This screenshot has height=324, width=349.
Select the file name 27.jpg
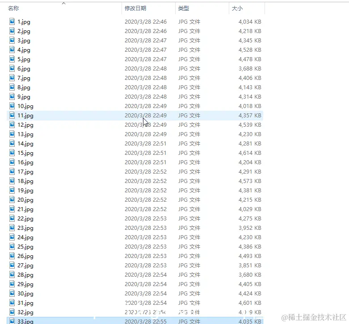click(25, 266)
